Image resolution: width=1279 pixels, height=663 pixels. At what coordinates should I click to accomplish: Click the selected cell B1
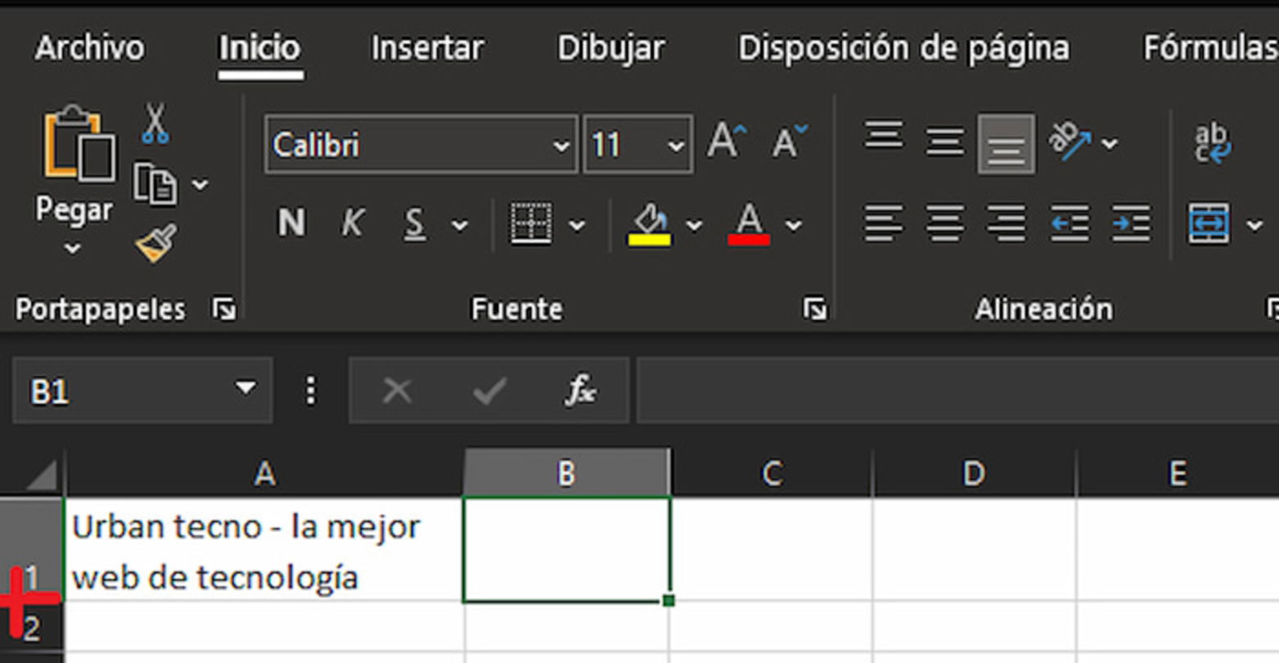coord(566,549)
